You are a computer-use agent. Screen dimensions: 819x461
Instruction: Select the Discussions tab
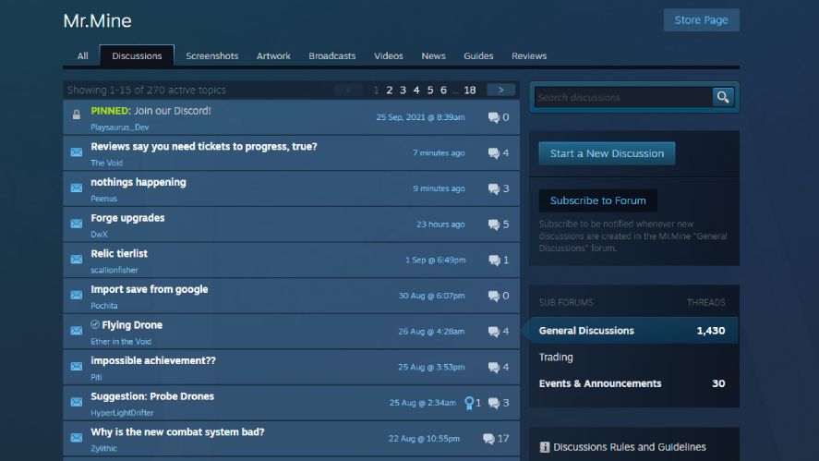point(137,56)
